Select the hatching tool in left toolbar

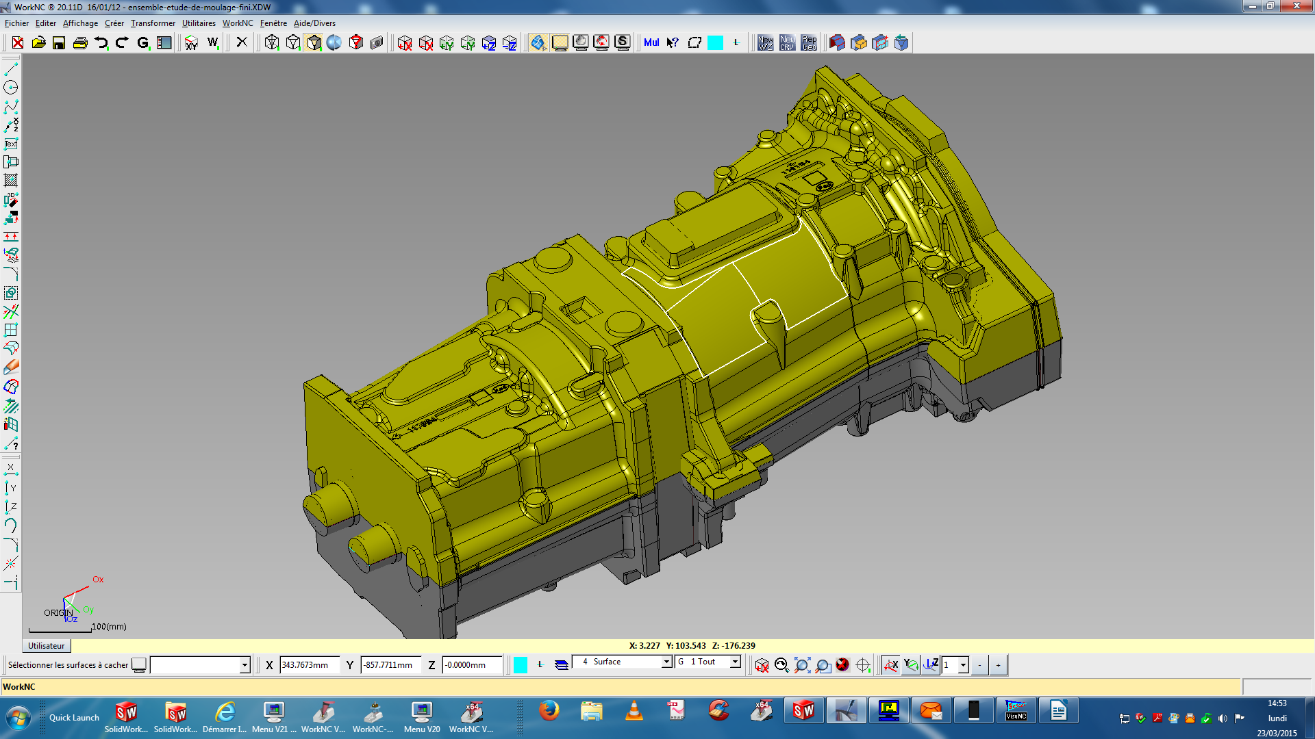click(x=11, y=181)
